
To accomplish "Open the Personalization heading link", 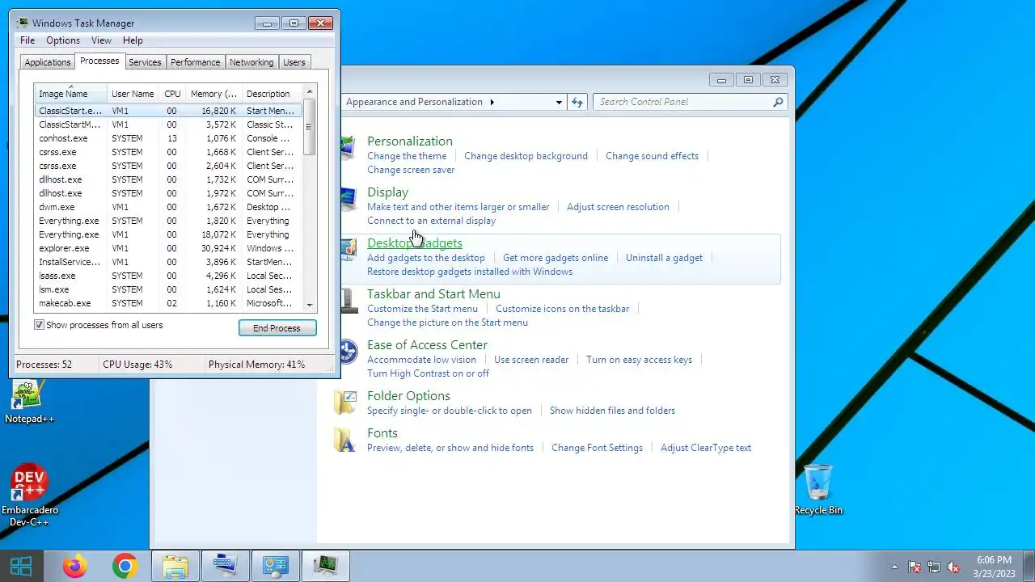I will pos(410,141).
